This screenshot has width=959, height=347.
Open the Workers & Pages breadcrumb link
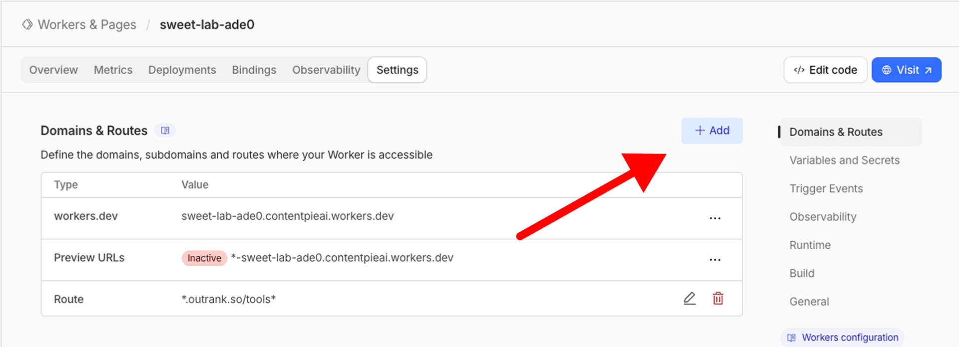tap(86, 23)
